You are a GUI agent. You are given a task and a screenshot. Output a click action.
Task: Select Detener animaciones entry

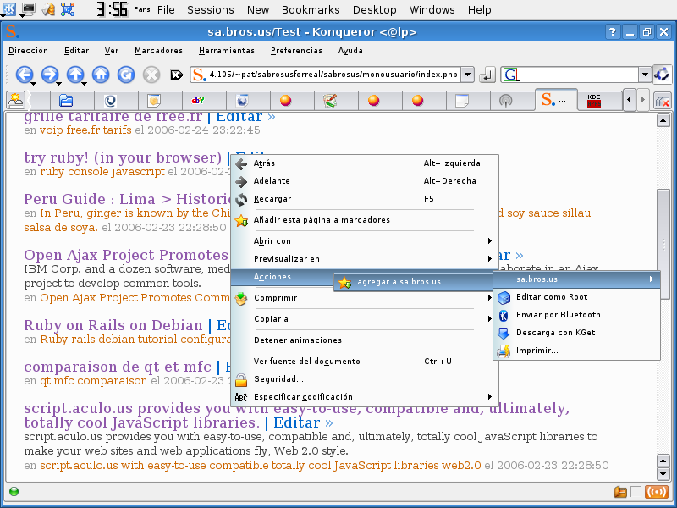click(365, 340)
